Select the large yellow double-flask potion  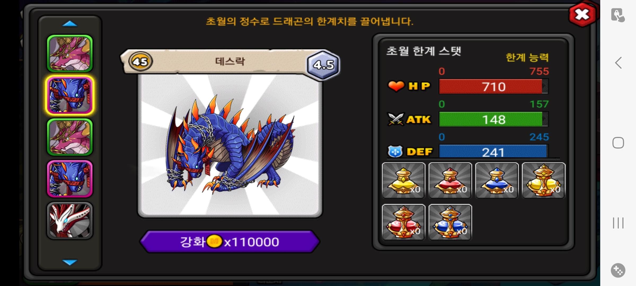click(544, 180)
